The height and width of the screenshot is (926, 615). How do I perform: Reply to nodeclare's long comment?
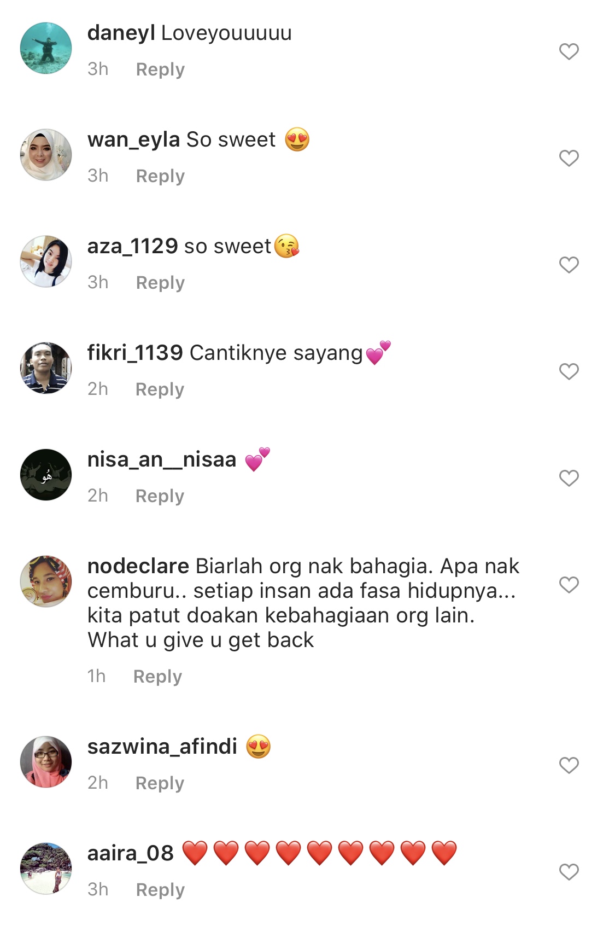(157, 677)
